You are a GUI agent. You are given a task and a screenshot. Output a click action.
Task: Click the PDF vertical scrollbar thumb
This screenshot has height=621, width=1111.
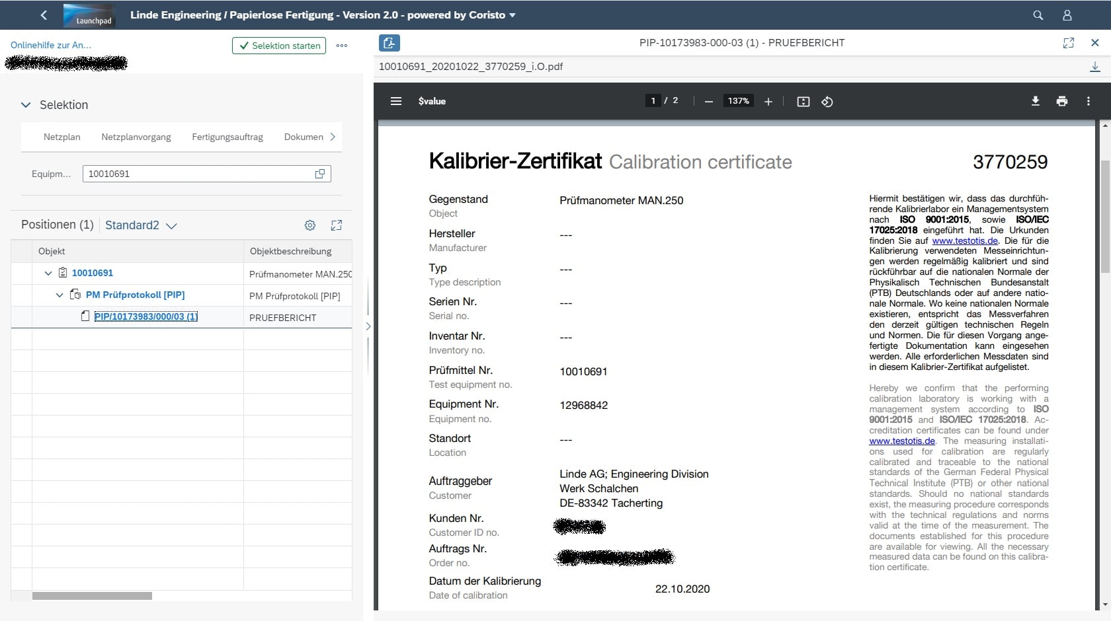[x=1105, y=217]
